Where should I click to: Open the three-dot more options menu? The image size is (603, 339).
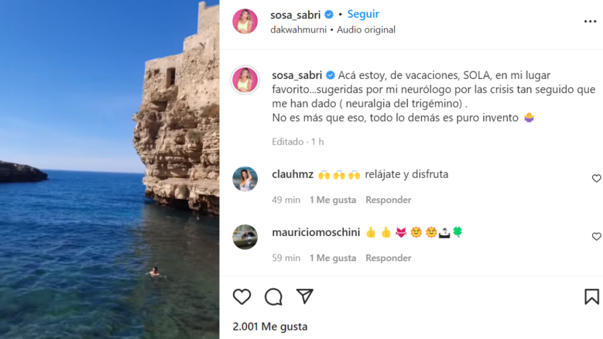coord(590,22)
